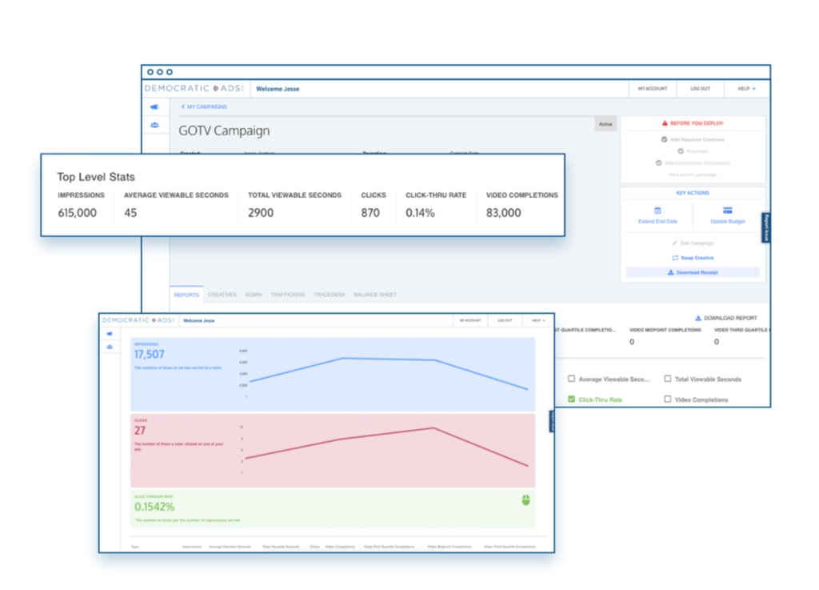
Task: Click Download Report download icon
Action: (697, 318)
